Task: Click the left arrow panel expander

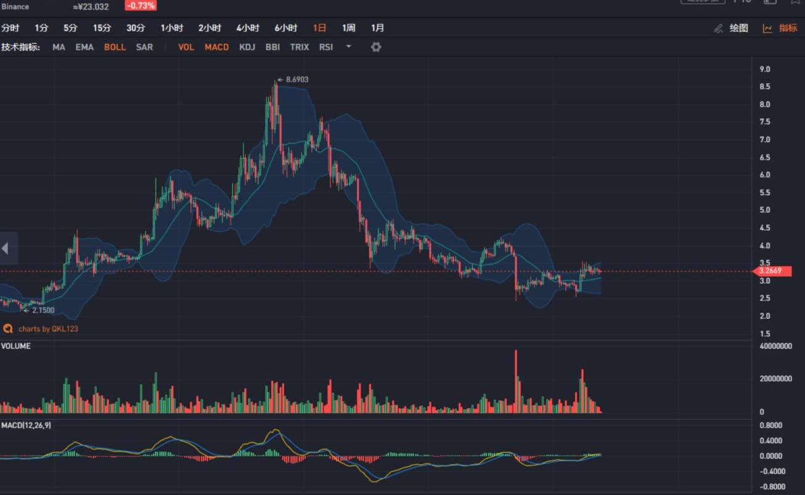Action: click(x=6, y=249)
